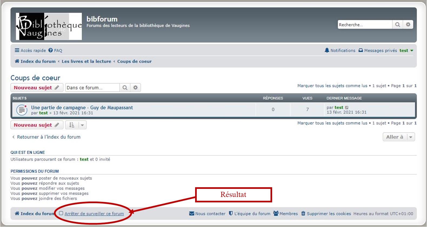Click the header search magnifier icon
427x227 pixels.
[397, 25]
